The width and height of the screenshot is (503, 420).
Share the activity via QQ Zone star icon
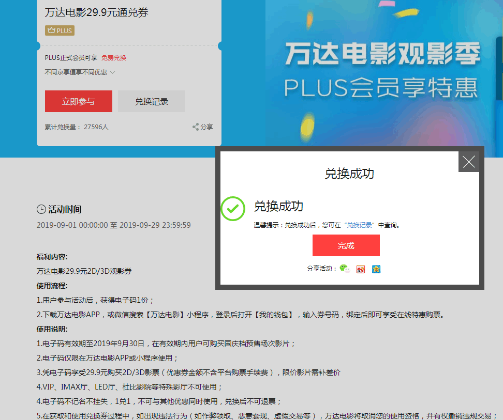[376, 269]
